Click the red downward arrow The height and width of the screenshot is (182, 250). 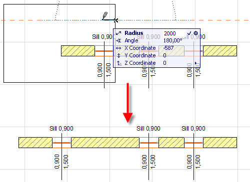point(128,103)
